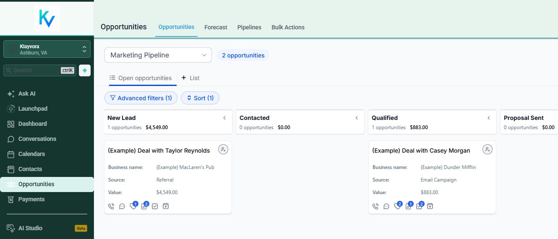This screenshot has height=239, width=558.
Task: Click the unassigned owner icon on Casey Morgan card
Action: coord(487,149)
